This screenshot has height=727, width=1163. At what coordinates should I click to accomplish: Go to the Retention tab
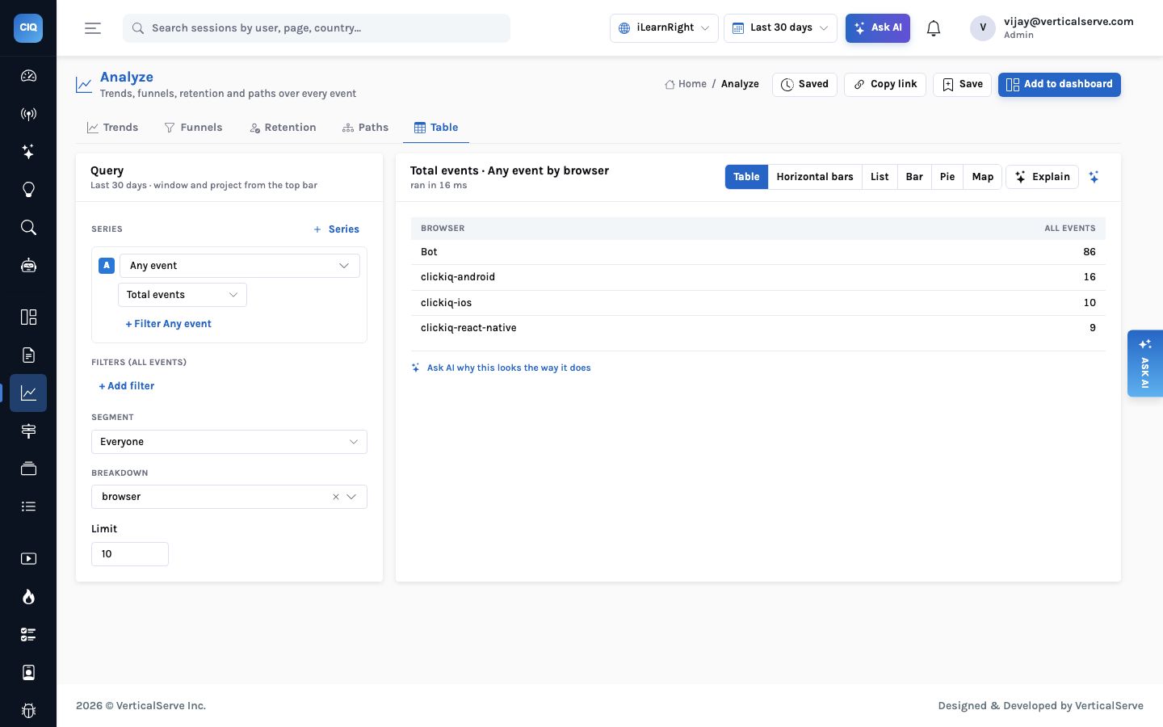point(283,128)
